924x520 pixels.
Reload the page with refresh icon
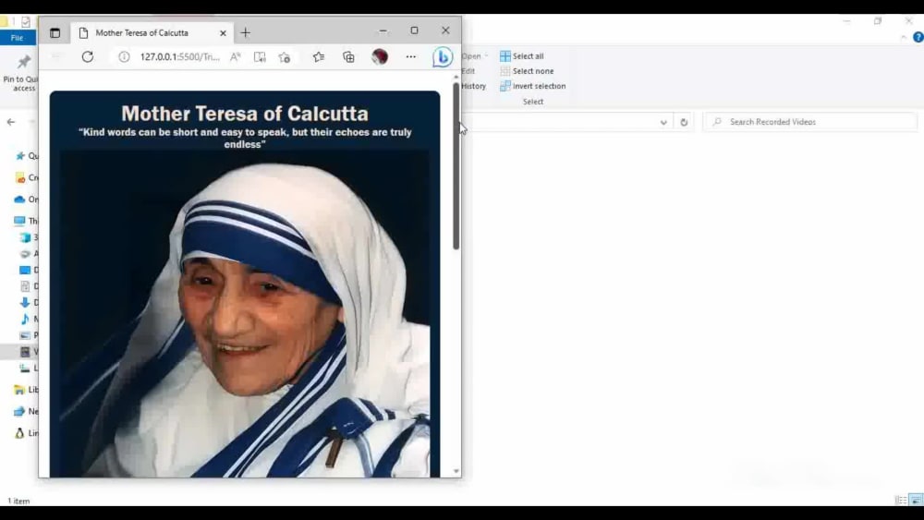[87, 56]
